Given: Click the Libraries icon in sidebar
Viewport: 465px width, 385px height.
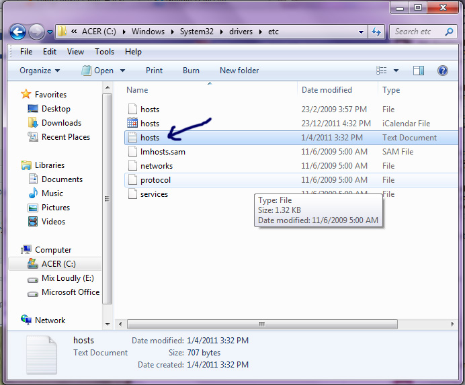Looking at the screenshot, I should pos(26,165).
